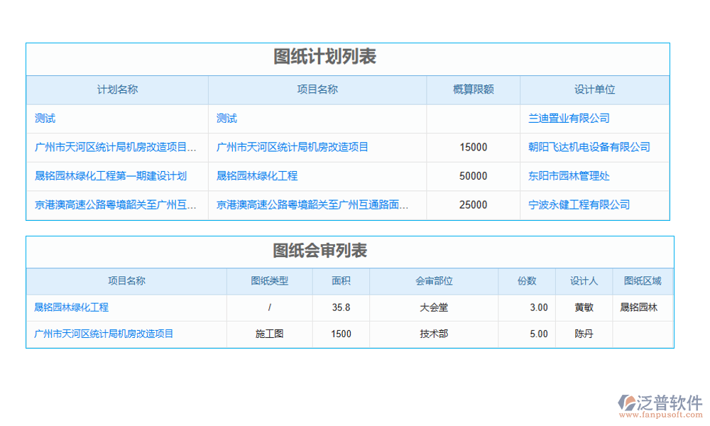Click 晟铭园林绿化工程 in the 图纸会审列表 table

[x=71, y=307]
